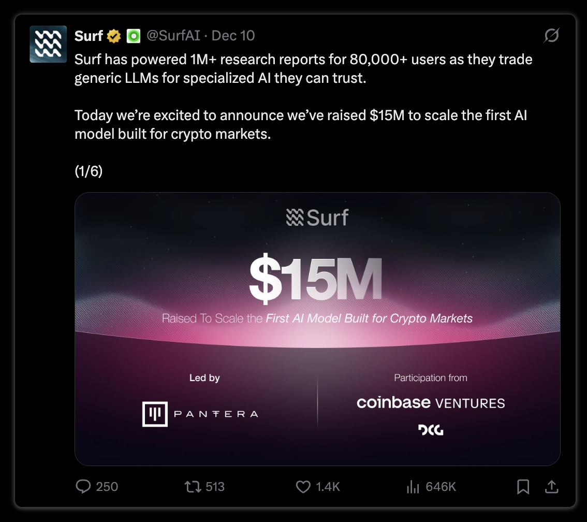Open the $15M announcement image
This screenshot has height=522, width=587.
pos(317,329)
